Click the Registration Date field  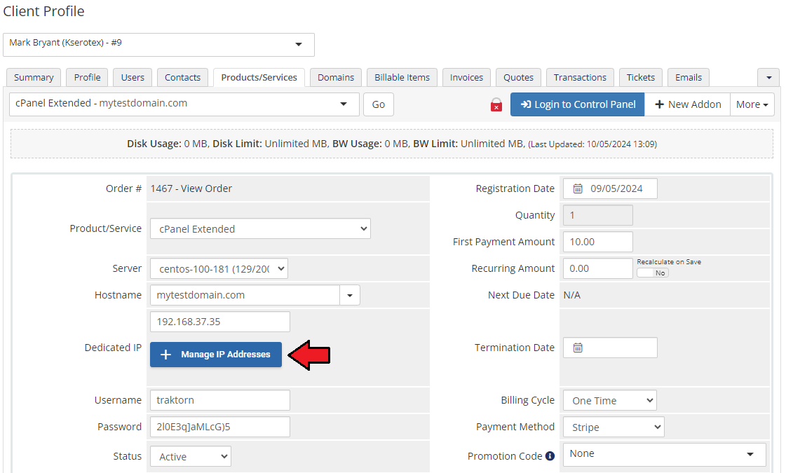coord(610,188)
